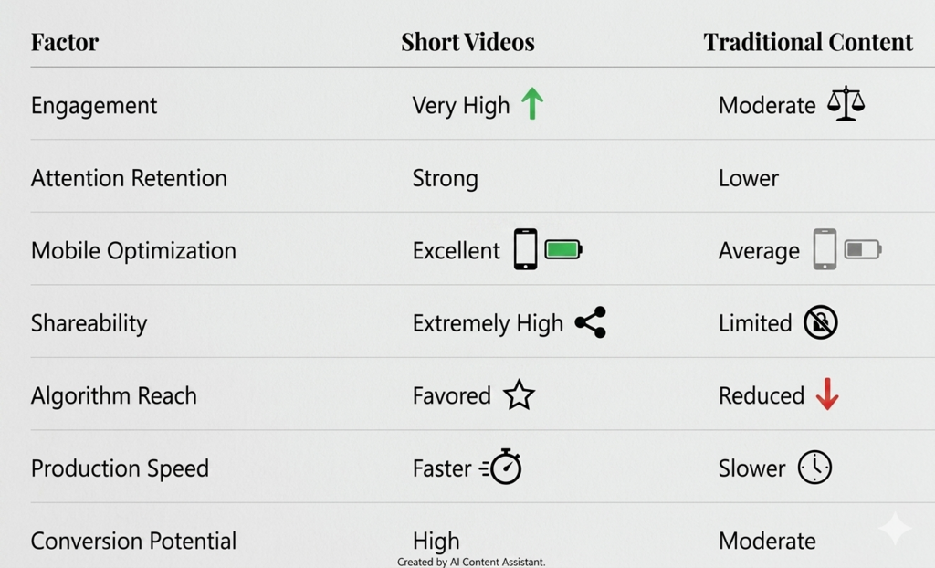This screenshot has height=568, width=935.
Task: Click the sparkle watermark icon in the corner
Action: coord(895,528)
